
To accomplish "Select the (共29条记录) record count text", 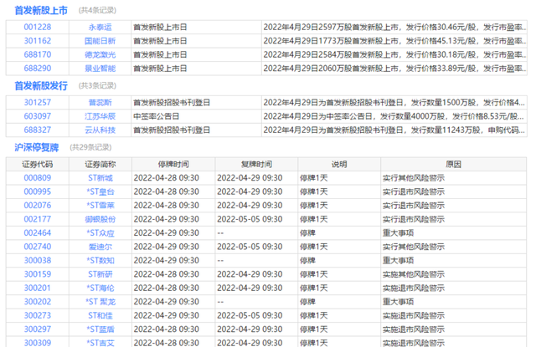I will [x=91, y=147].
